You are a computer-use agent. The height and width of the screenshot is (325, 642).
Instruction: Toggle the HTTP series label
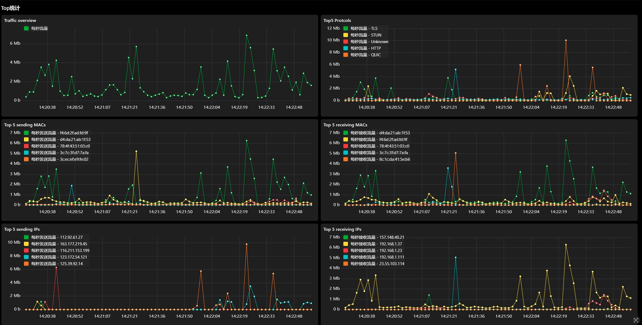[x=366, y=48]
